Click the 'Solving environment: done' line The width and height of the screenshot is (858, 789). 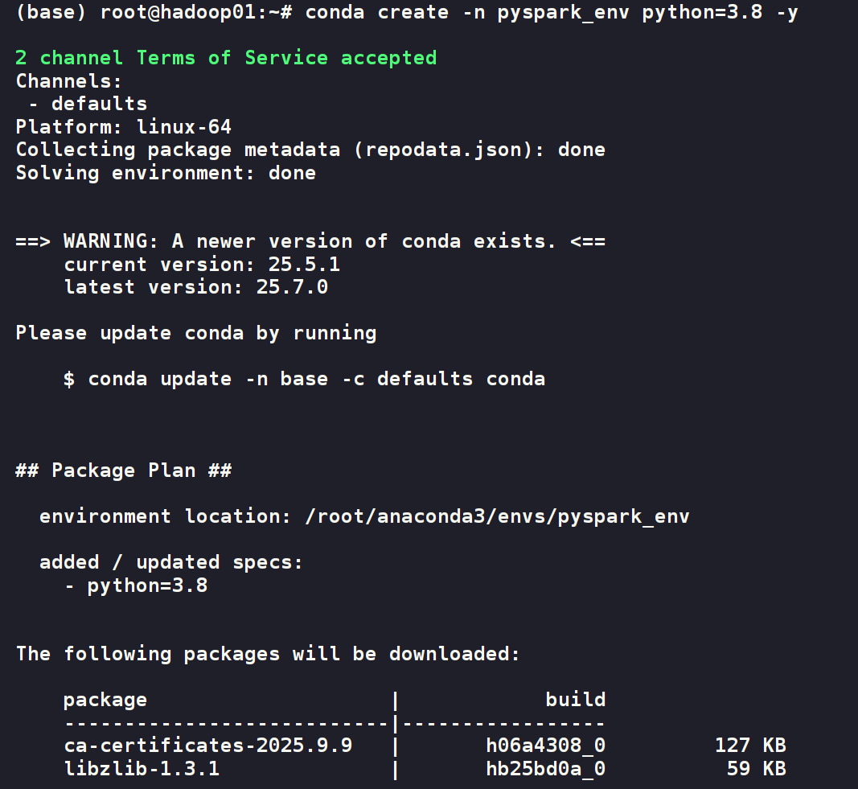tap(166, 173)
